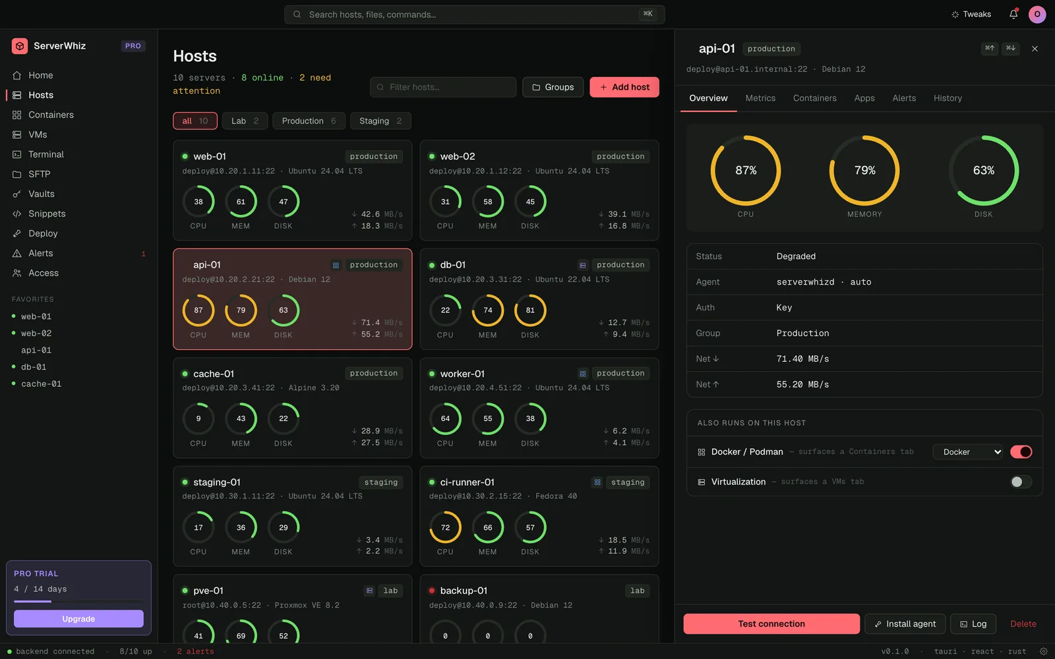Click the 63% DISK gauge in detail panel
The image size is (1055, 659).
pos(983,171)
